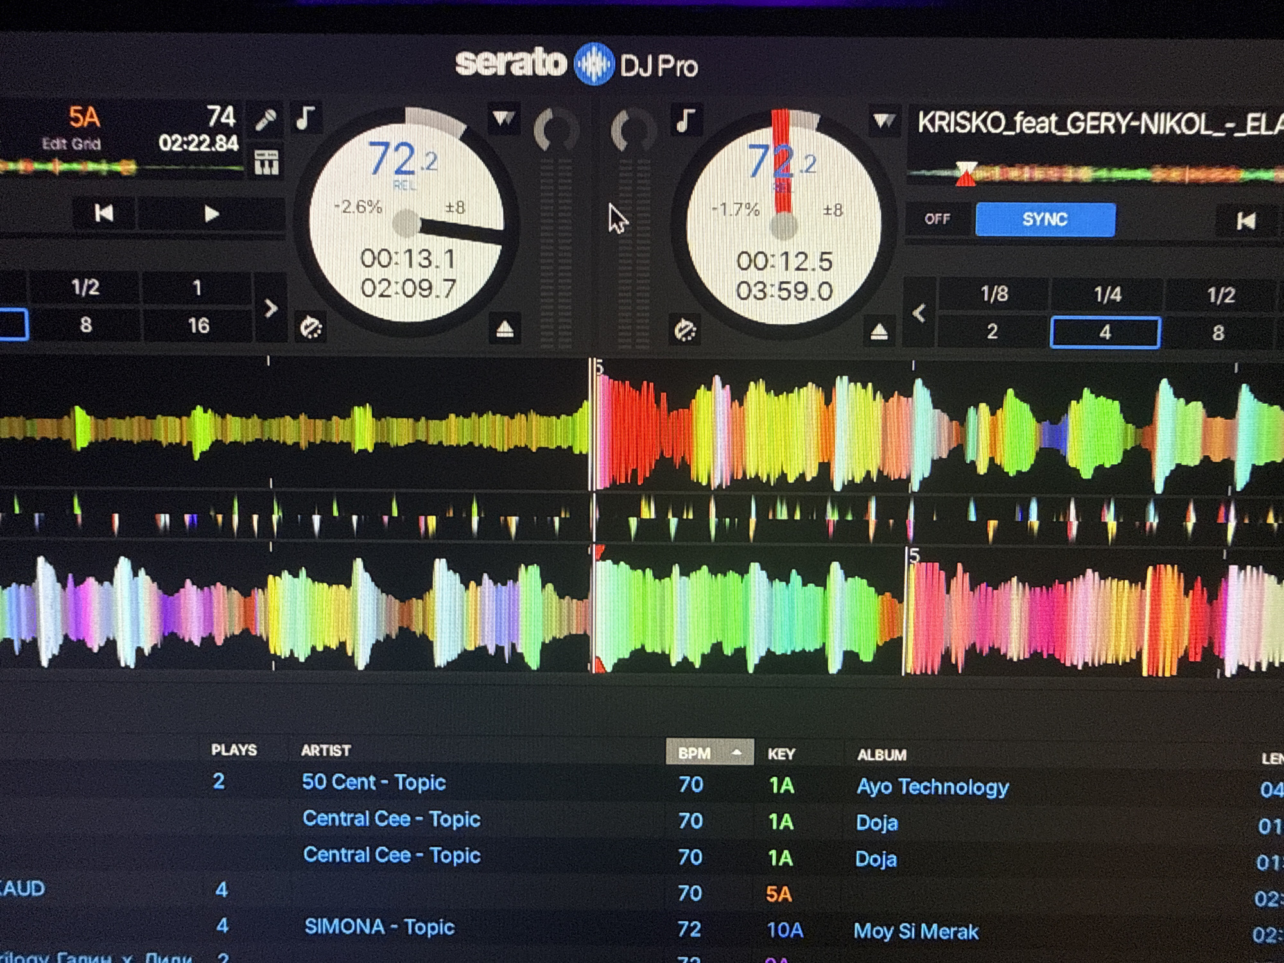The image size is (1284, 963).
Task: Open the left deck dropdown arrow
Action: (x=503, y=119)
